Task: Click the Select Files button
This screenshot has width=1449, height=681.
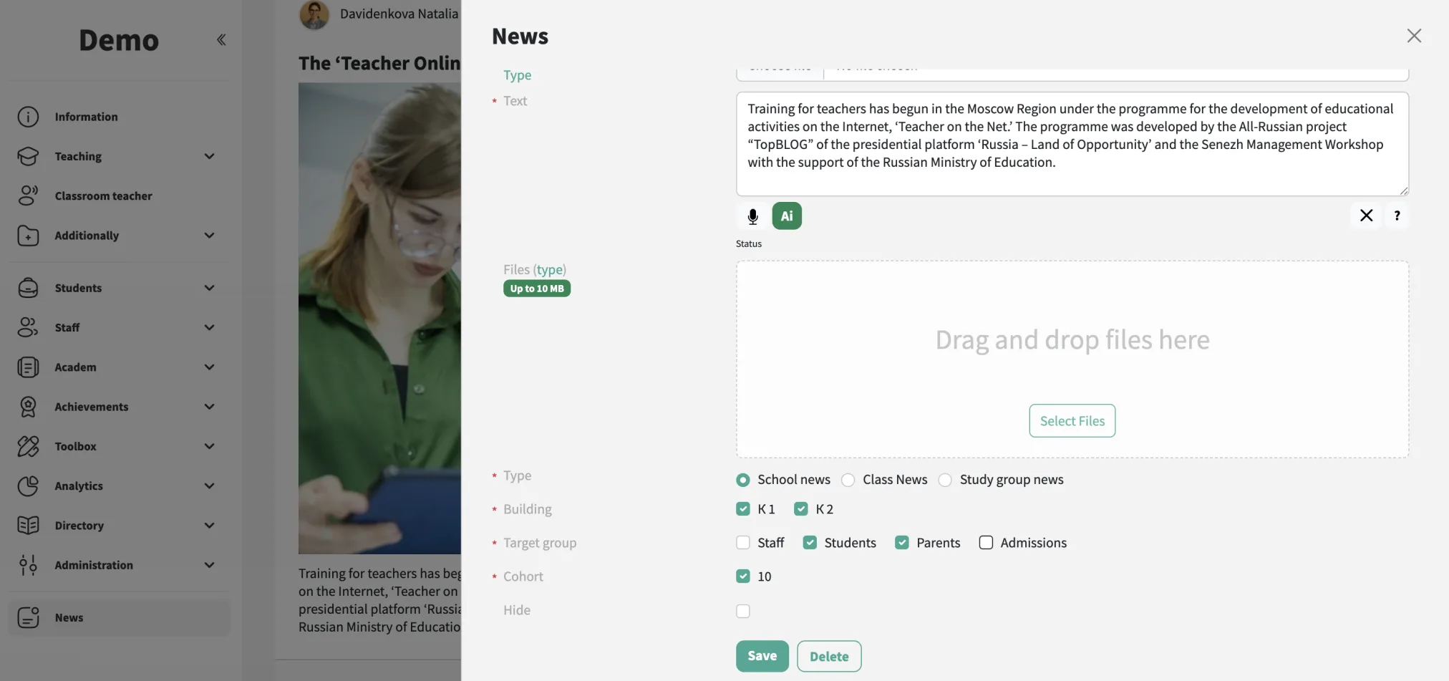Action: (1072, 421)
